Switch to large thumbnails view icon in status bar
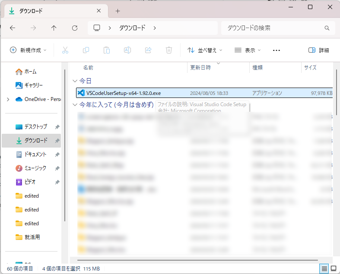340x274 pixels. point(334,269)
